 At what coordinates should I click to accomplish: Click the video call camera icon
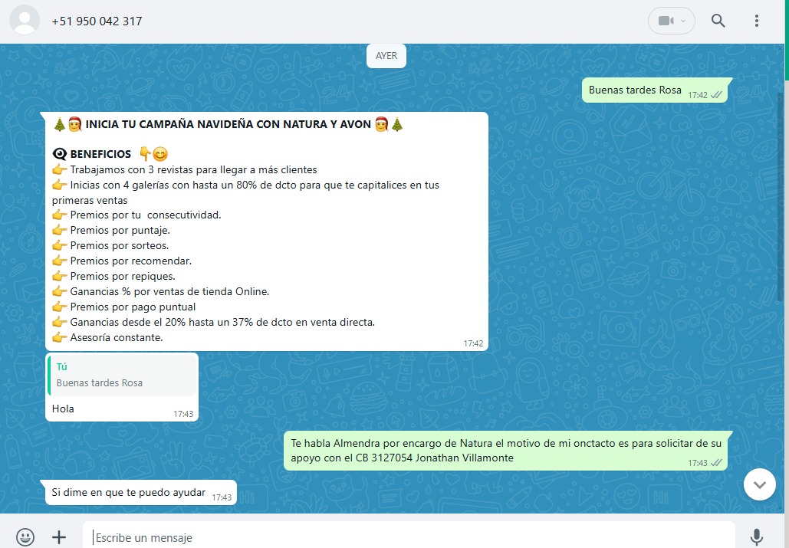[665, 21]
